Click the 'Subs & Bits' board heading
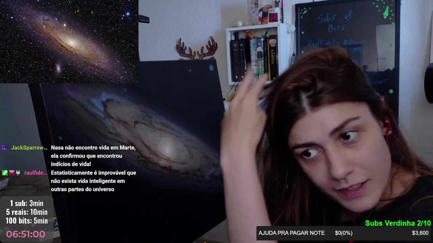433x243 pixels. click(335, 21)
